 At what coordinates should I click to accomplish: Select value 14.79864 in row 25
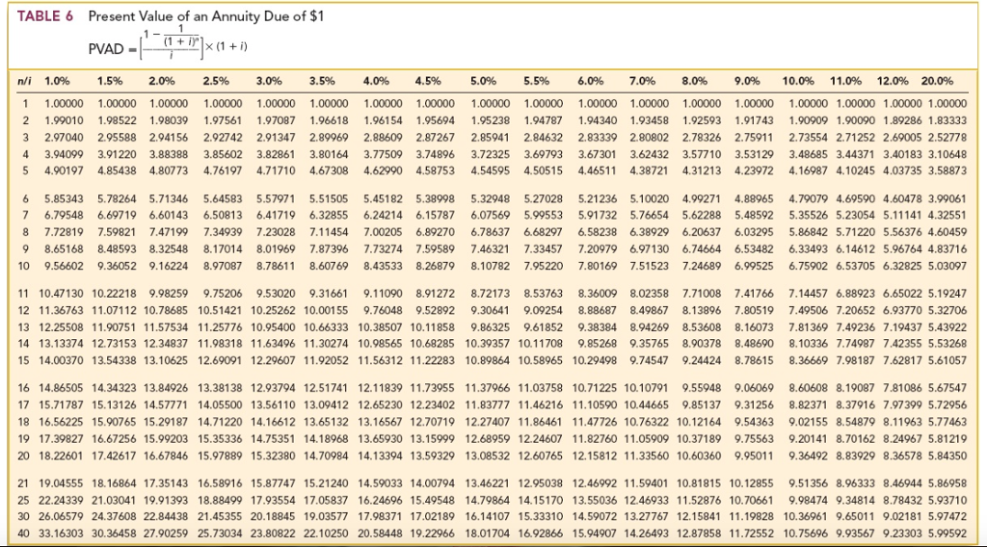488,501
